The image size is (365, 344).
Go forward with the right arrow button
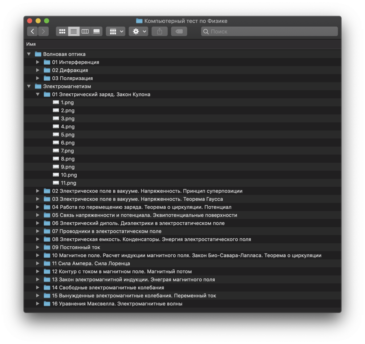43,31
